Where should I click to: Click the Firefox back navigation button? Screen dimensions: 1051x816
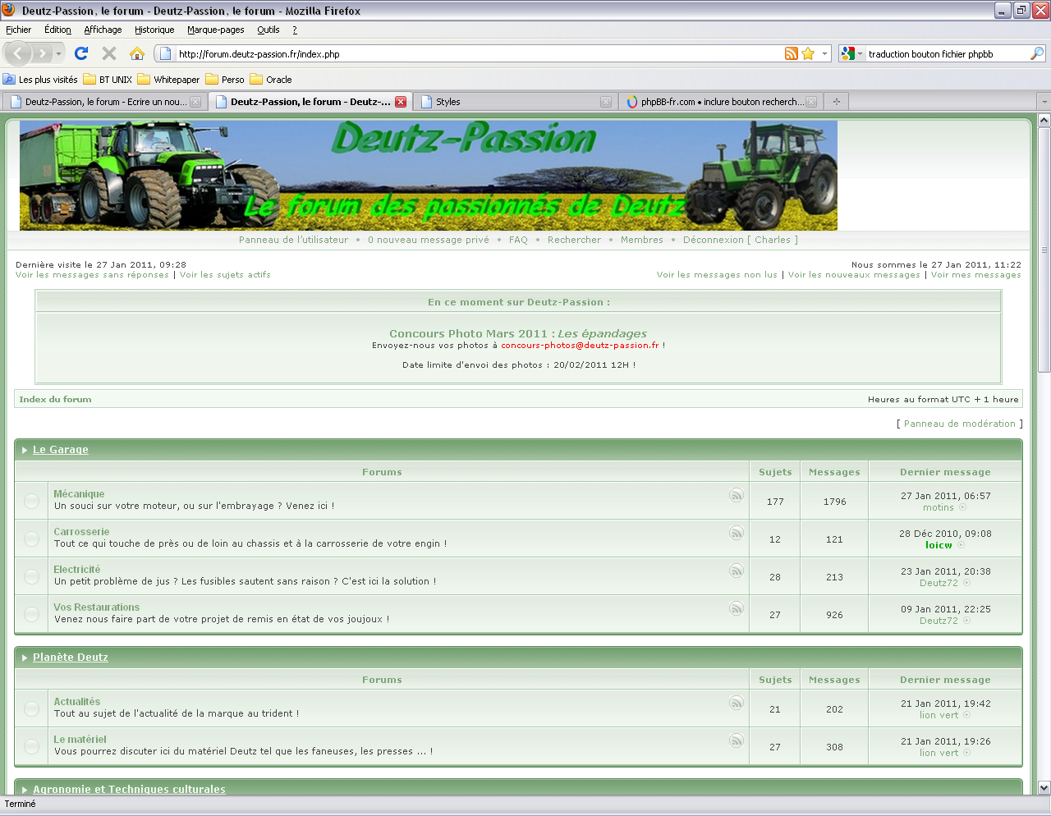(x=18, y=53)
